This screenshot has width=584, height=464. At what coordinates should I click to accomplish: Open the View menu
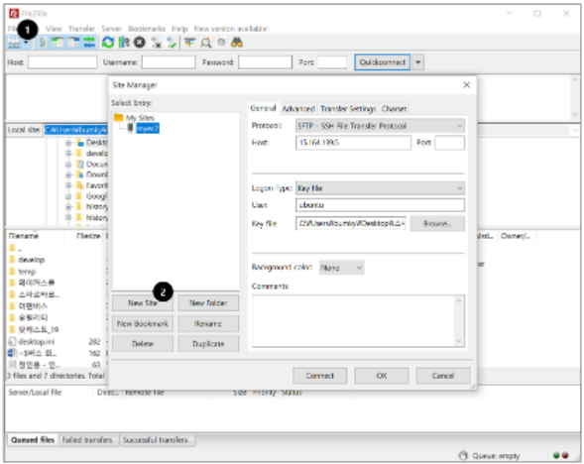pos(54,29)
